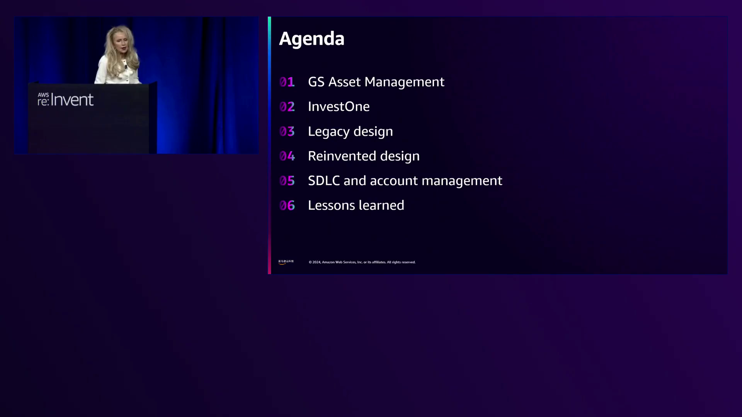Image resolution: width=742 pixels, height=417 pixels.
Task: Select the InvestOne agenda item
Action: [x=339, y=107]
